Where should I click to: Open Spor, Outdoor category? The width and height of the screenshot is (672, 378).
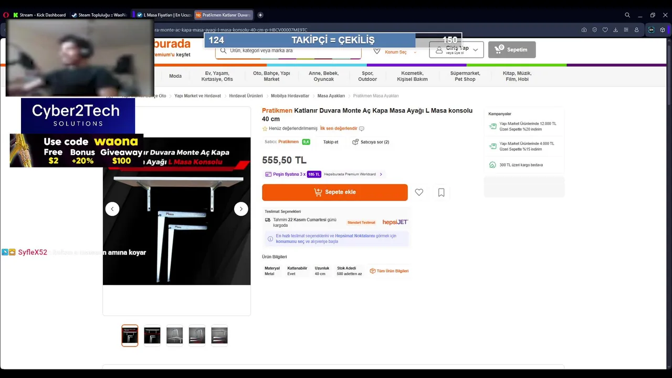pos(367,76)
